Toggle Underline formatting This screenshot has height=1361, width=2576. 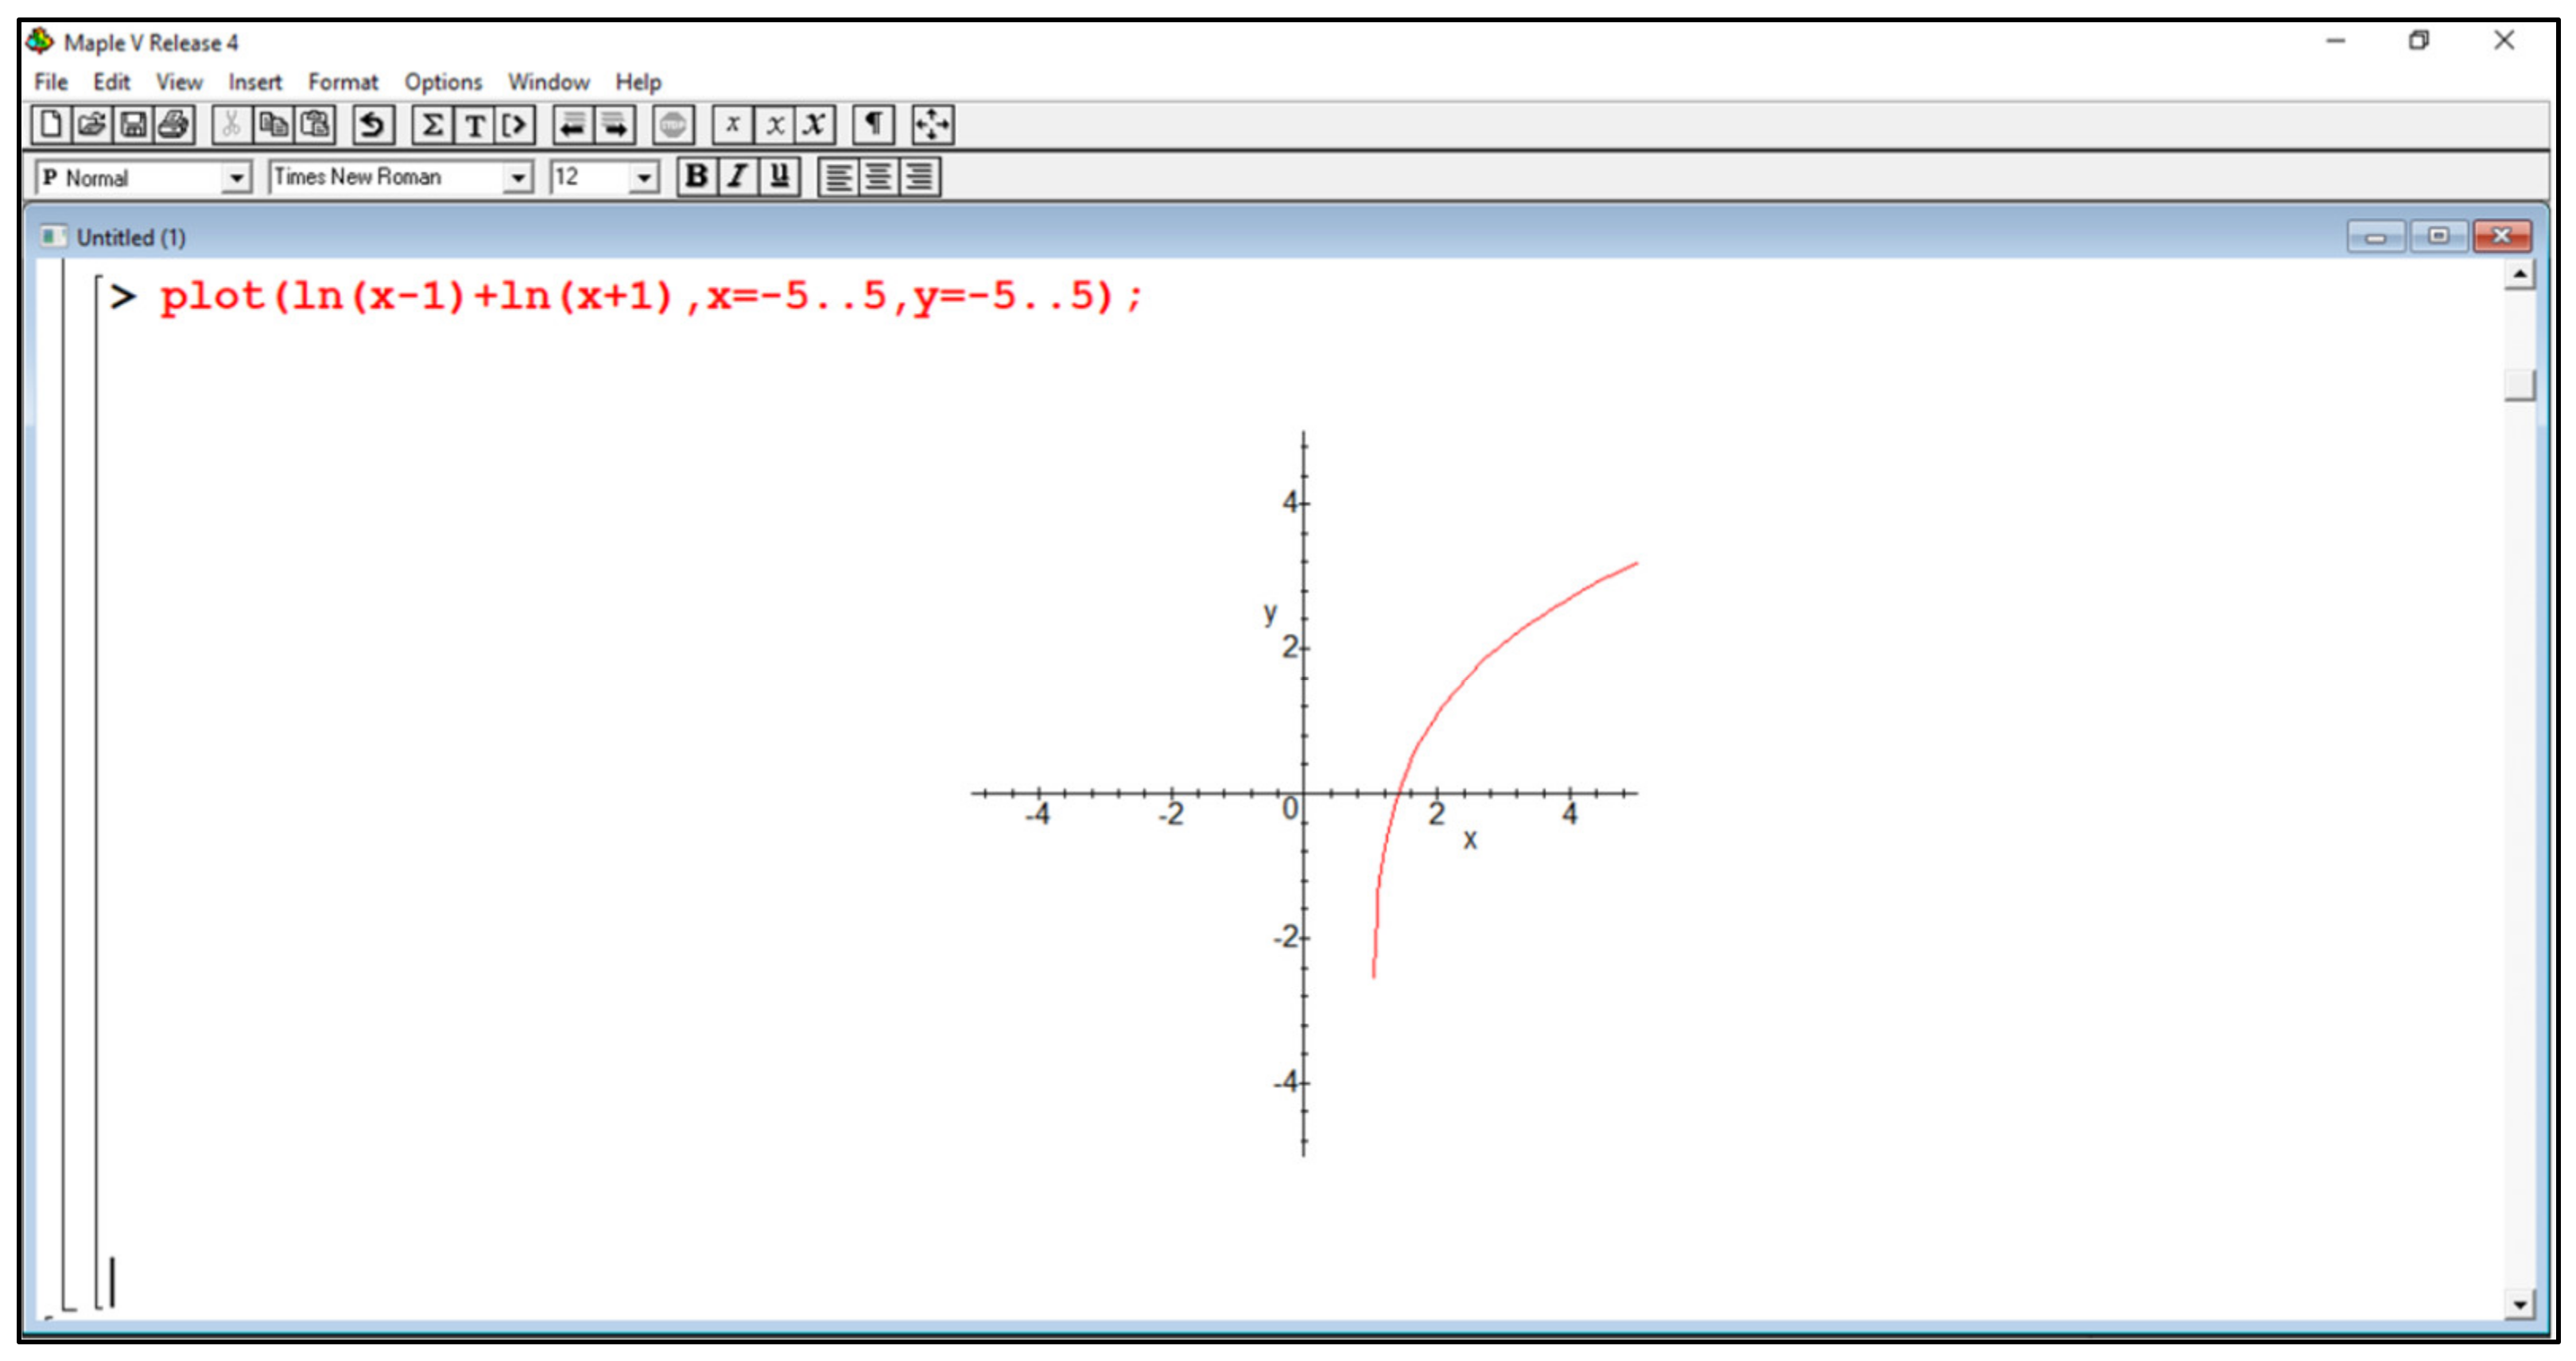pos(779,177)
